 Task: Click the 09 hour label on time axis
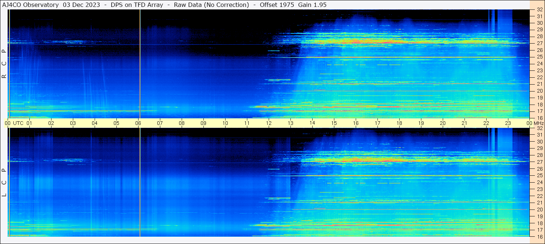point(203,123)
